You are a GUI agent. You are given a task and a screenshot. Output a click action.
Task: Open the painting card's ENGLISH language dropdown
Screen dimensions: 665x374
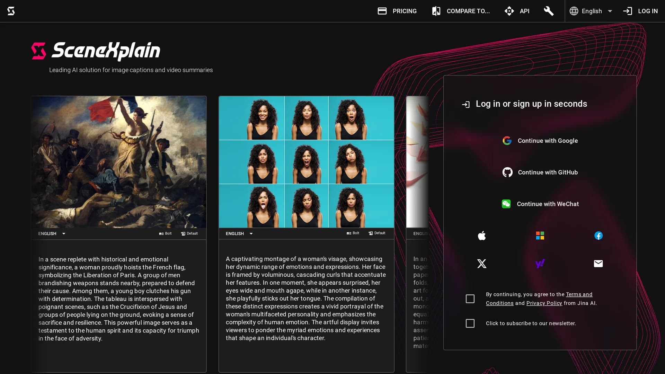pyautogui.click(x=52, y=234)
